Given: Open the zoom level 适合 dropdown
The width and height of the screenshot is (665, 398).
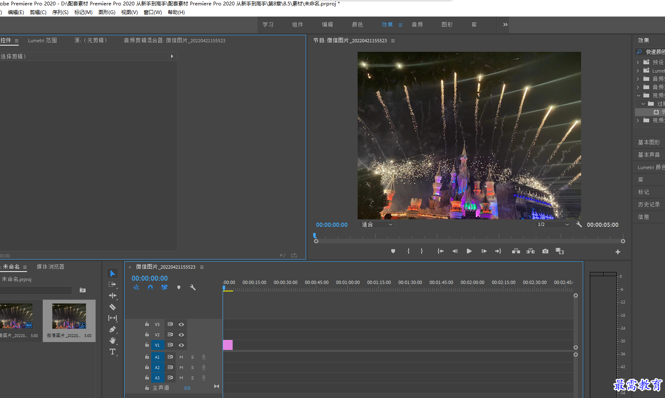Looking at the screenshot, I should coord(376,224).
